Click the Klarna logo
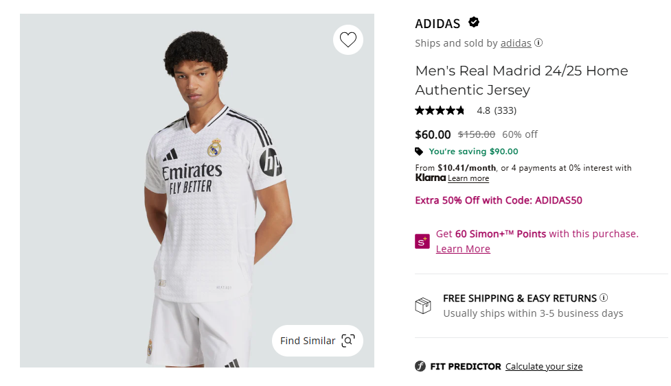The width and height of the screenshot is (671, 386). (431, 178)
